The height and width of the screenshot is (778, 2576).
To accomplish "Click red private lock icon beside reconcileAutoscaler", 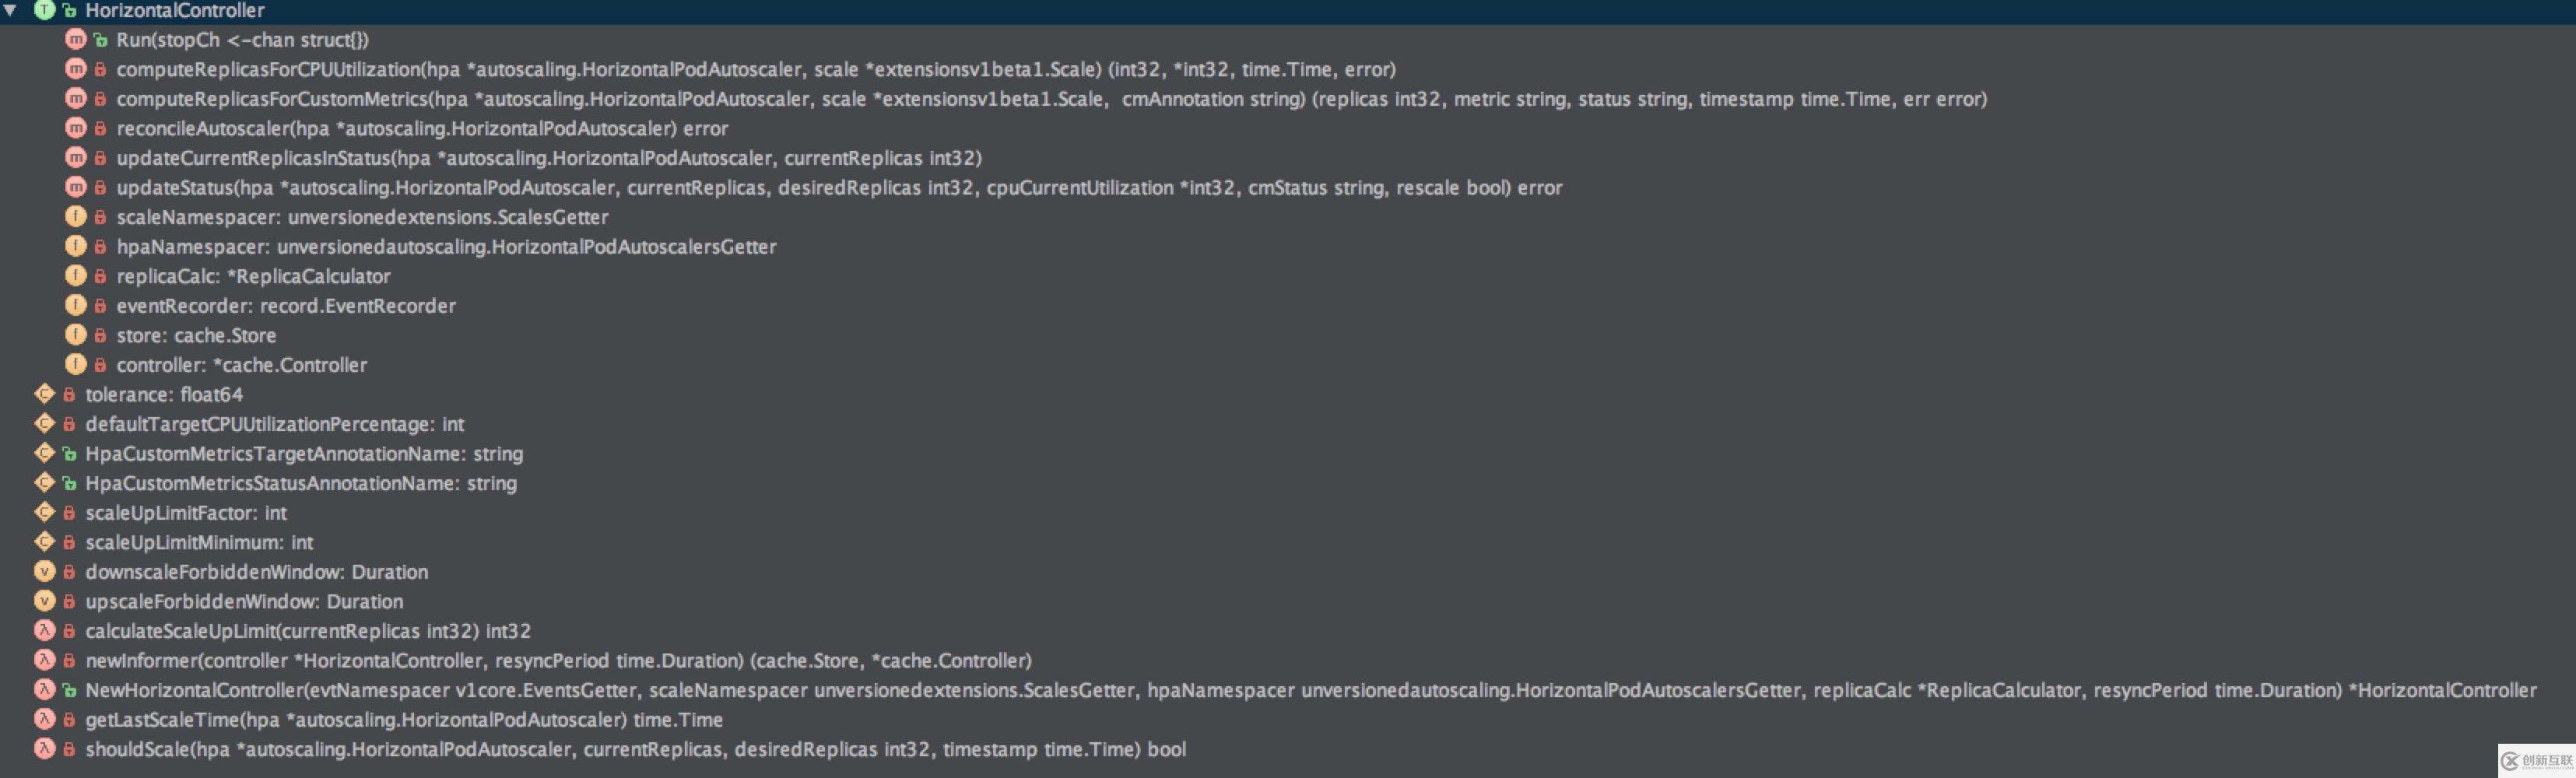I will 100,128.
